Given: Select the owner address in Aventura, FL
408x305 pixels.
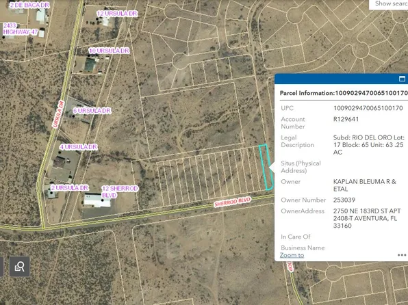Looking at the screenshot, I should point(367,218).
